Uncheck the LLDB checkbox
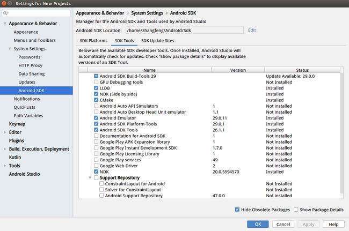 (x=96, y=88)
